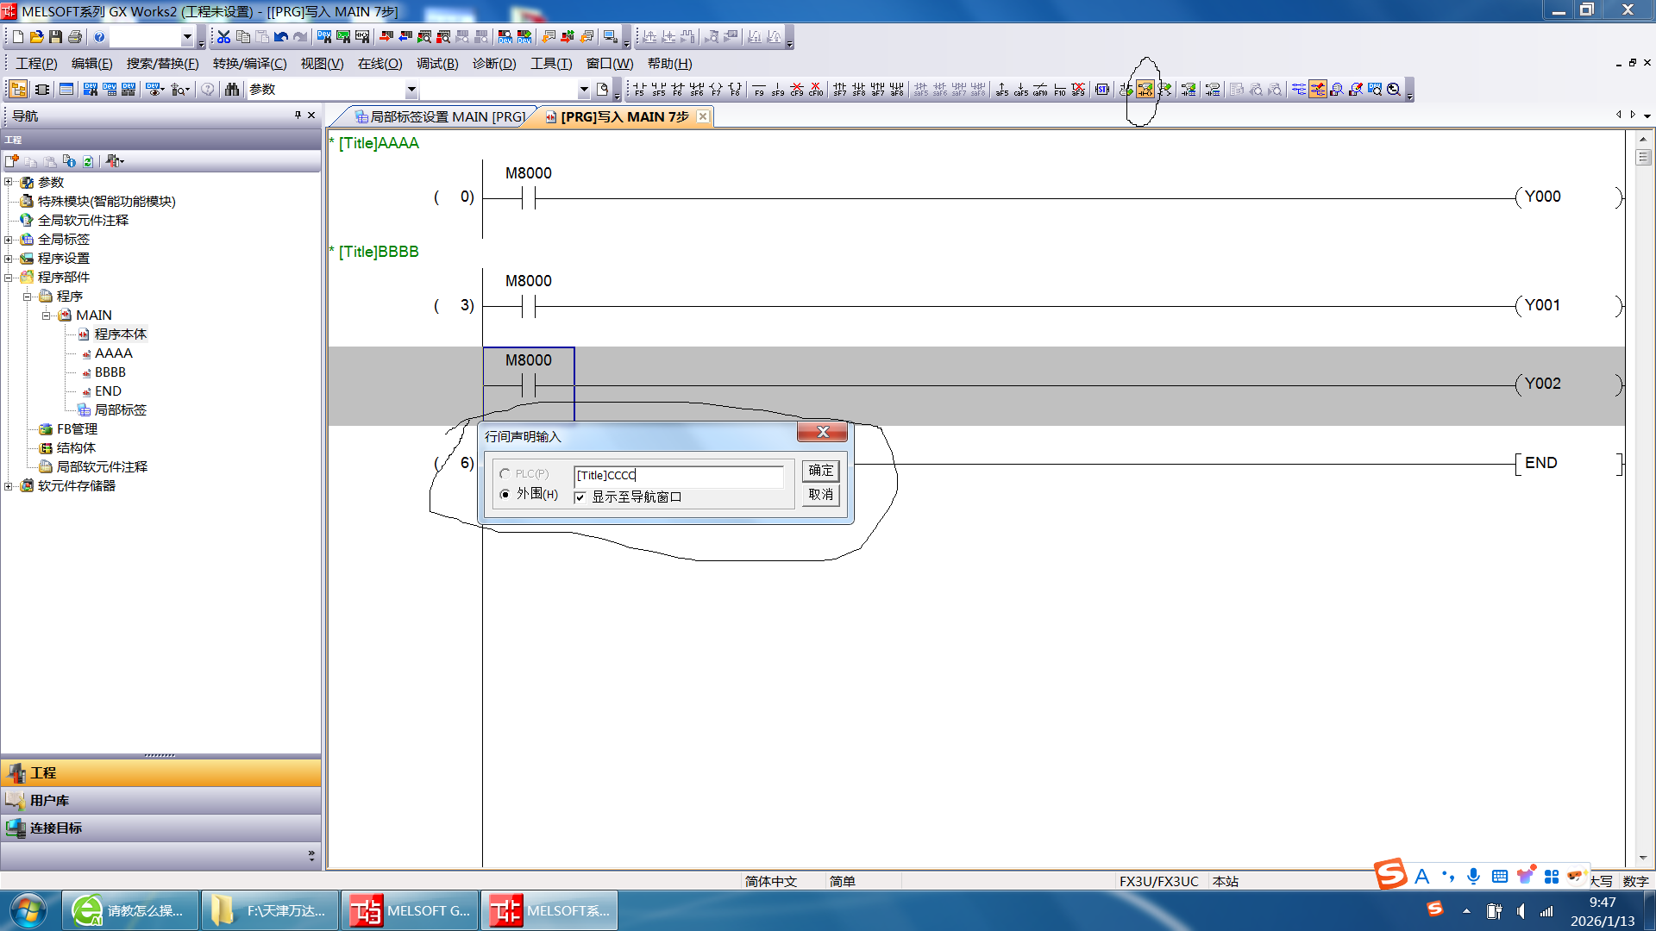Click the binoculars Find icon
This screenshot has width=1656, height=931.
coord(232,90)
